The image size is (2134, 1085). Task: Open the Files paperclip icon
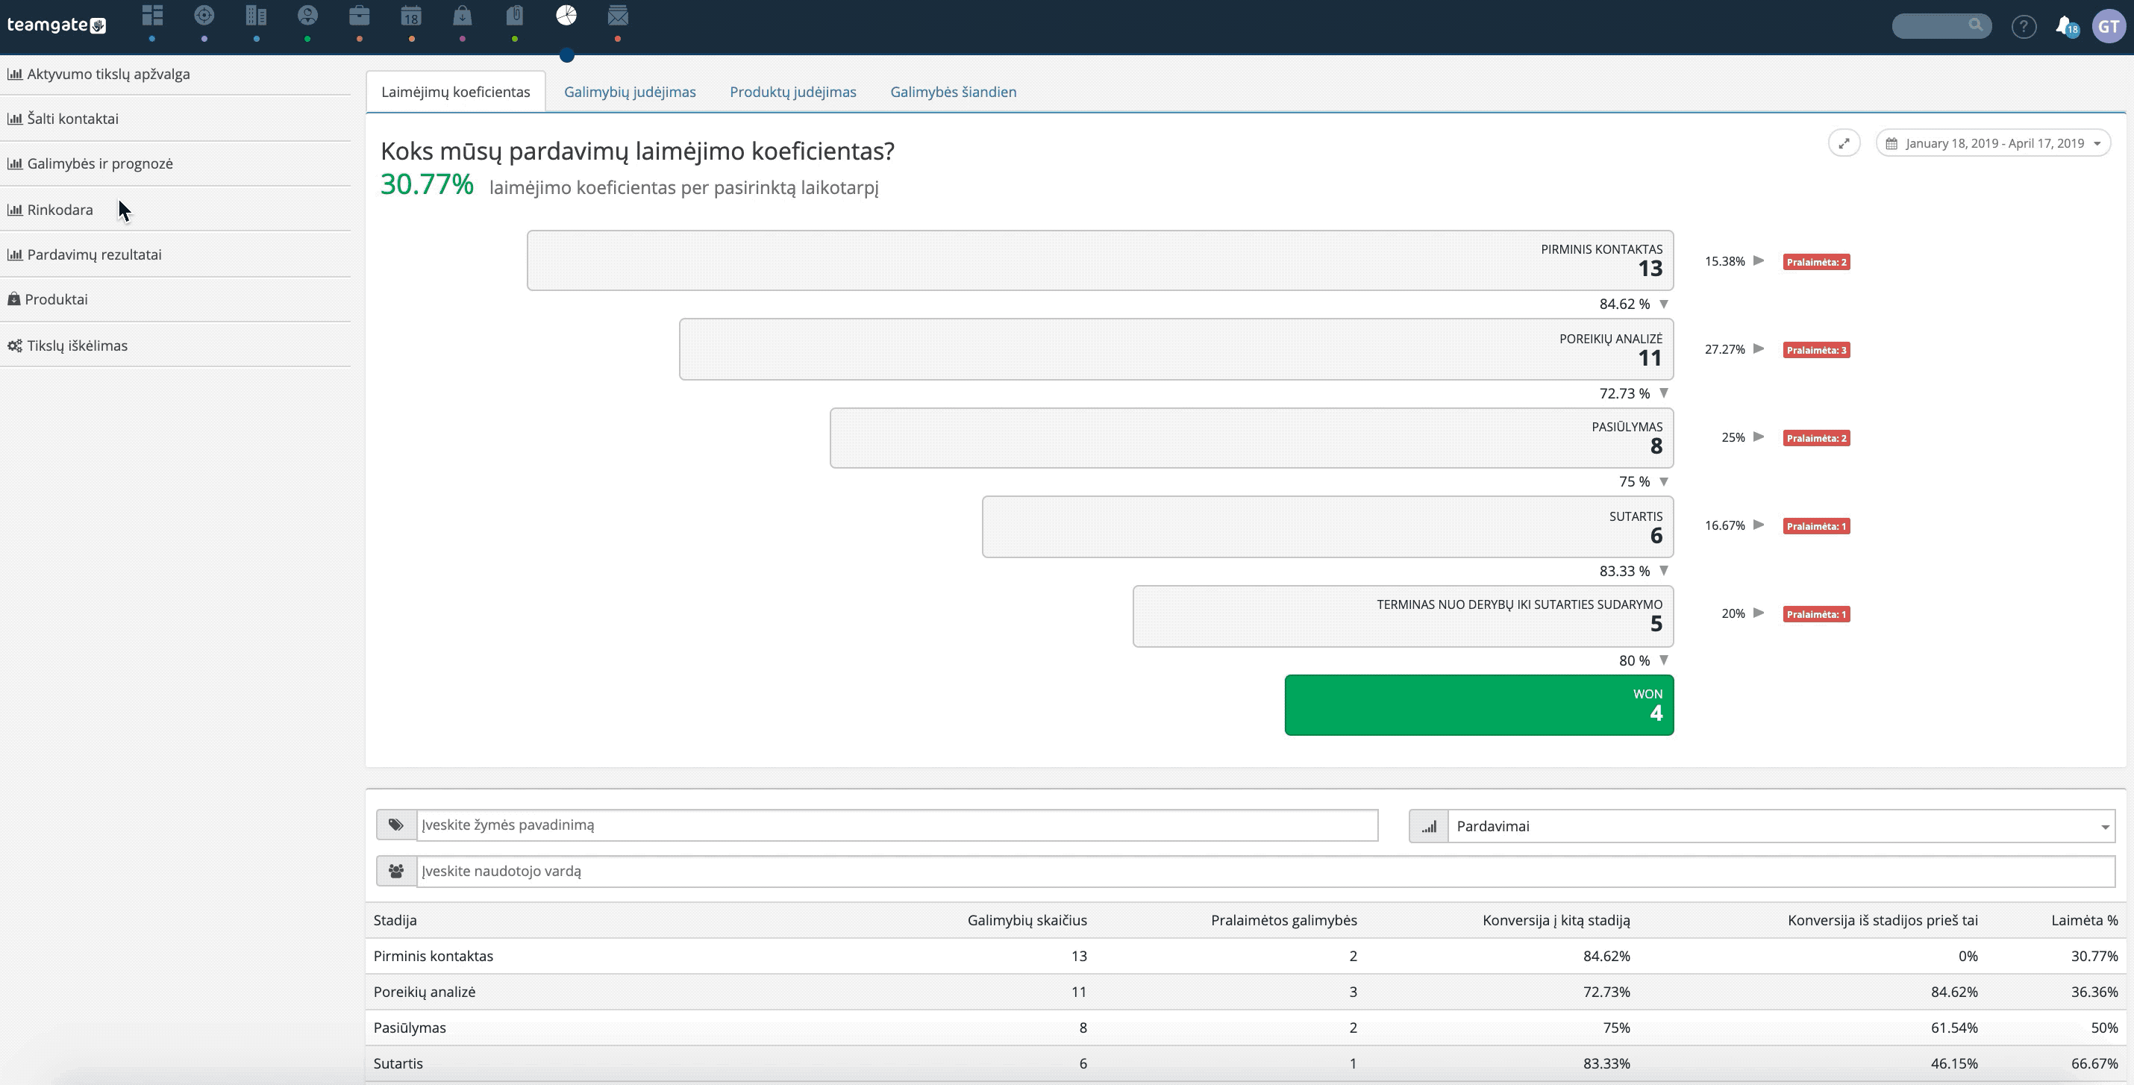click(x=514, y=16)
